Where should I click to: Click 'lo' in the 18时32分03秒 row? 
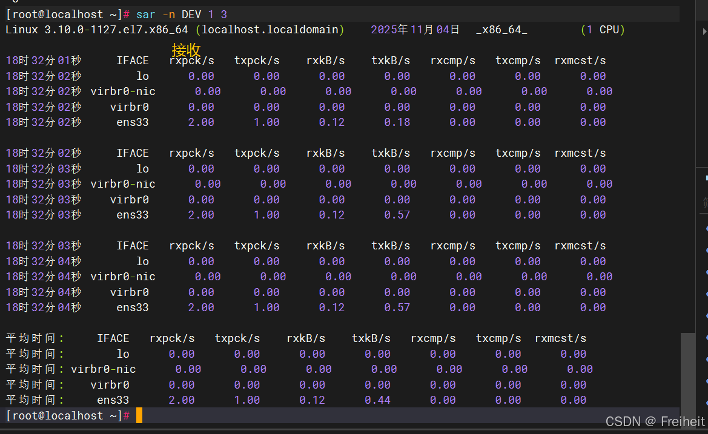click(143, 169)
